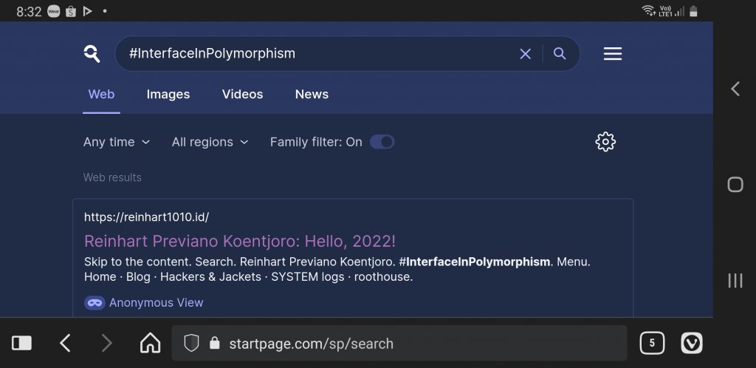The image size is (756, 368).
Task: Switch to the Images tab
Action: click(168, 95)
